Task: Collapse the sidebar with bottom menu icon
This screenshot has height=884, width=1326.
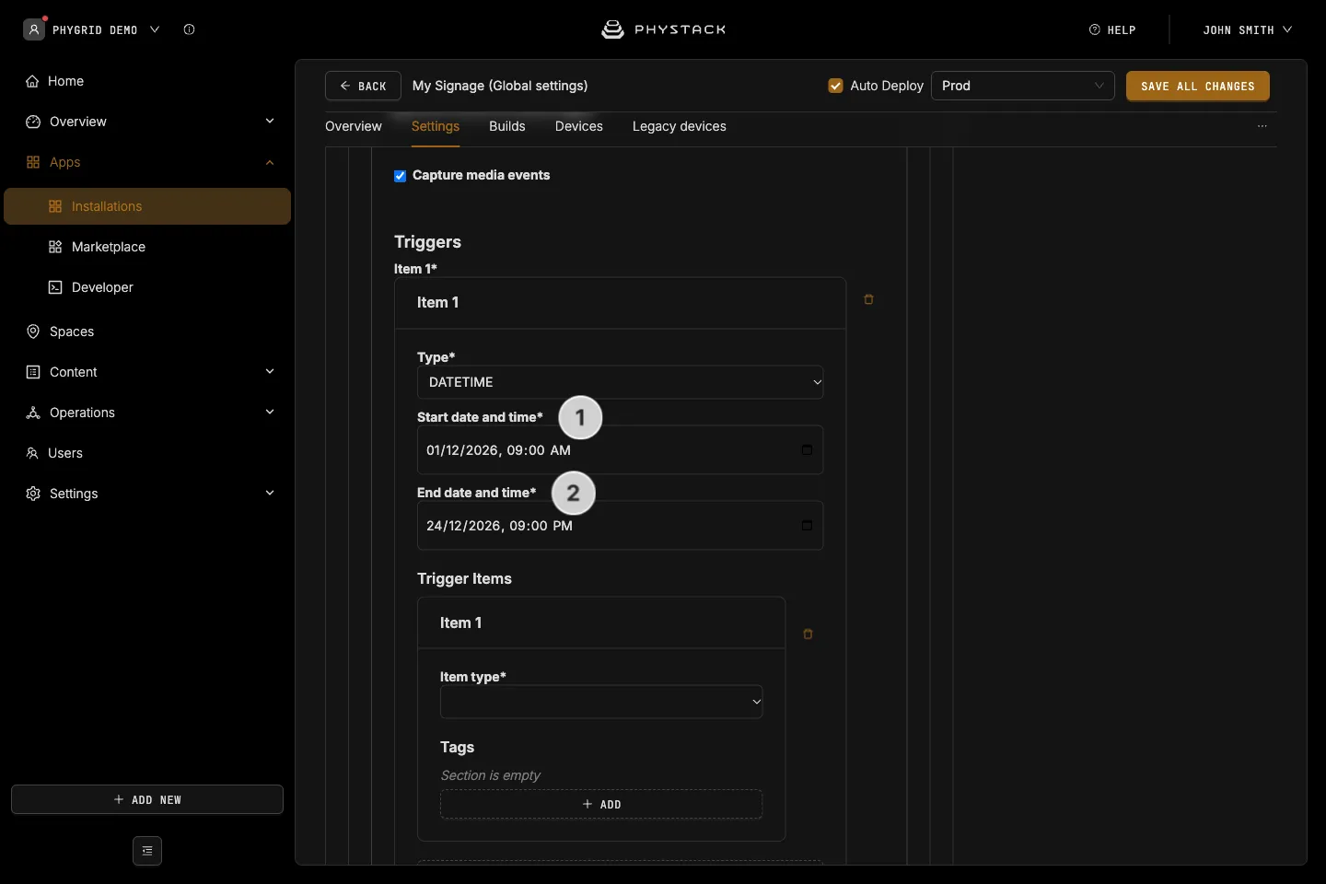Action: coord(147,851)
